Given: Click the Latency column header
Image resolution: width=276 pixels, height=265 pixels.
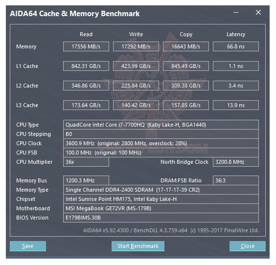Looking at the screenshot, I should tap(236, 34).
